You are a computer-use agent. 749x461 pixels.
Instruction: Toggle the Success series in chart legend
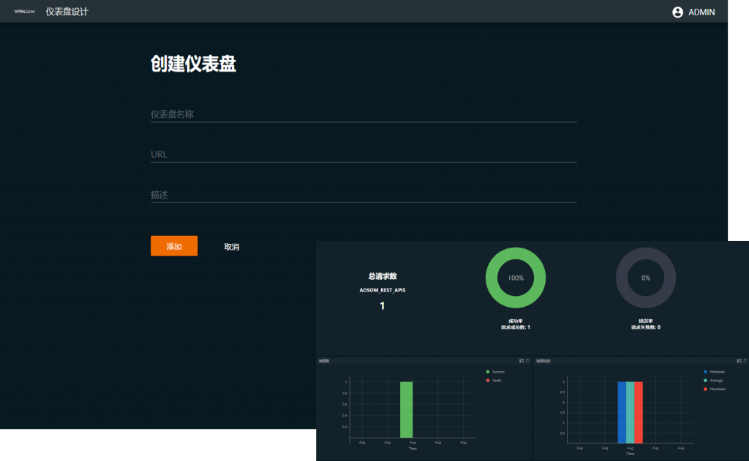497,372
